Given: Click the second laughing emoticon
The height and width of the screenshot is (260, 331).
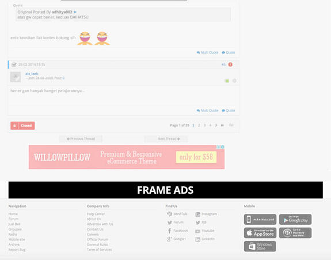Looking at the screenshot, I should (x=102, y=38).
